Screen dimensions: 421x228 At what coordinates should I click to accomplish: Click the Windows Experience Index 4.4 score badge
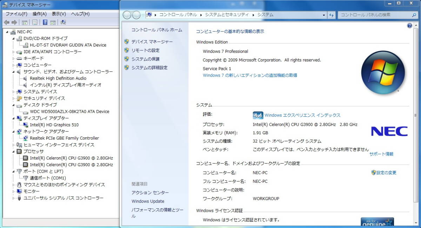[258, 115]
